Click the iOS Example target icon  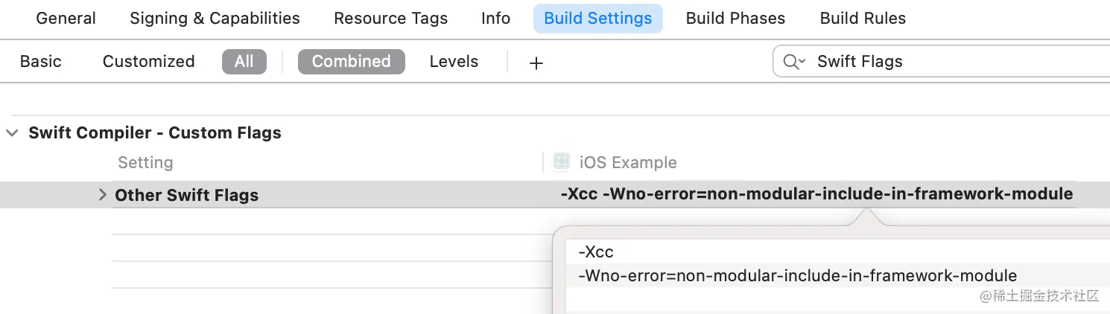click(x=562, y=162)
